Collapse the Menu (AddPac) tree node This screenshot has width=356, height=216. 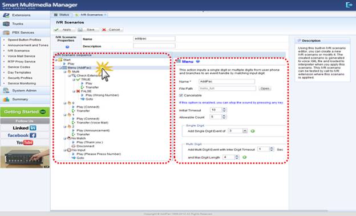pyautogui.click(x=60, y=68)
